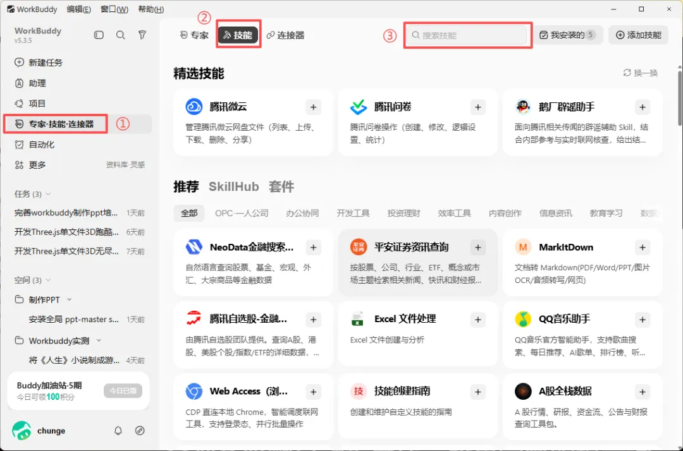
Task: Click the Web Access Chrome logo
Action: click(x=194, y=392)
